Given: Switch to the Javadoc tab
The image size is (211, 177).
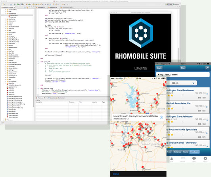Looking at the screenshot, I should tap(52, 98).
